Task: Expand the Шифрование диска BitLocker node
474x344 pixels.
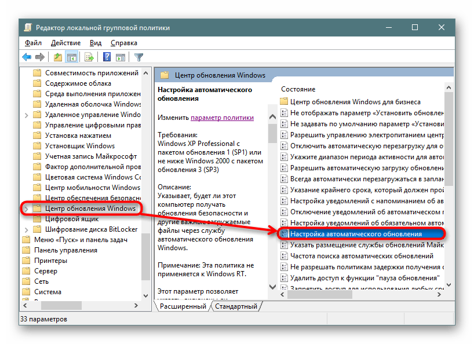Action: [27, 229]
